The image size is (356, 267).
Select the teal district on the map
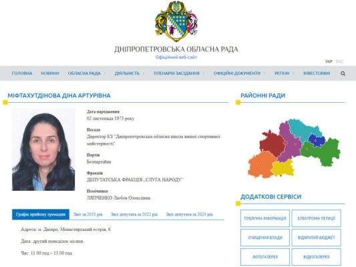click(303, 129)
